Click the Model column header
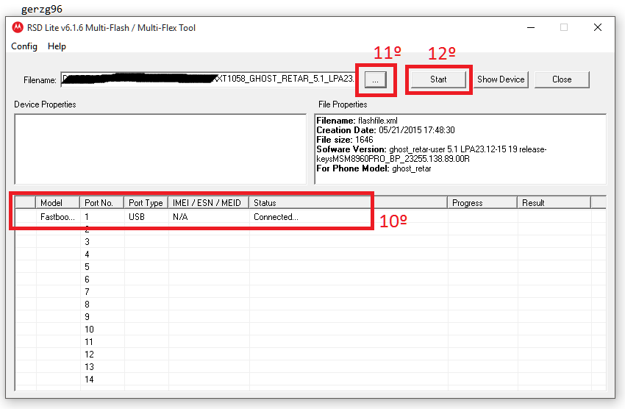 (57, 203)
